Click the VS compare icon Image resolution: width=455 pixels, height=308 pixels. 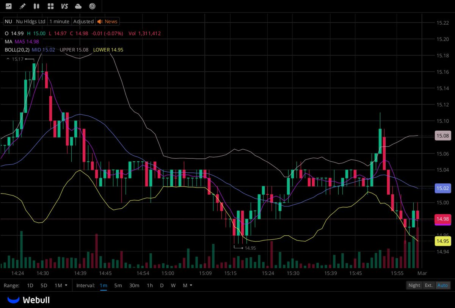pos(64,6)
